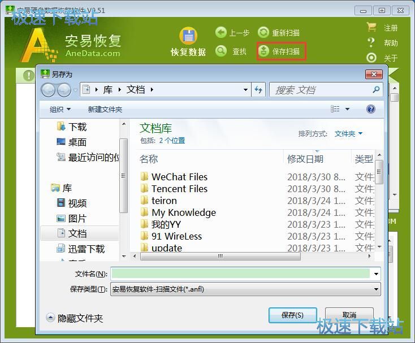Image resolution: width=415 pixels, height=343 pixels.
Task: Open the 迅雷下载 library
Action: [x=81, y=249]
